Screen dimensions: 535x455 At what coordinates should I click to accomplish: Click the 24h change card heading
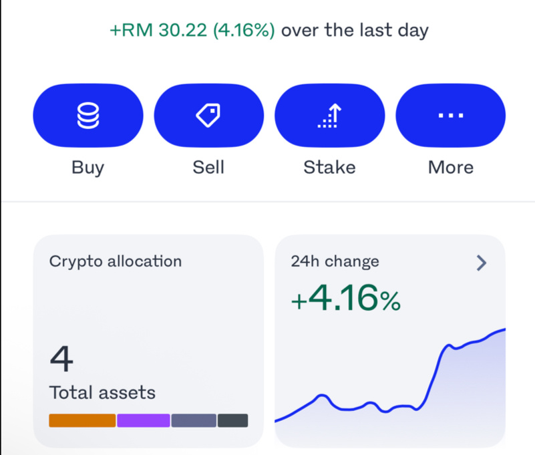[335, 261]
